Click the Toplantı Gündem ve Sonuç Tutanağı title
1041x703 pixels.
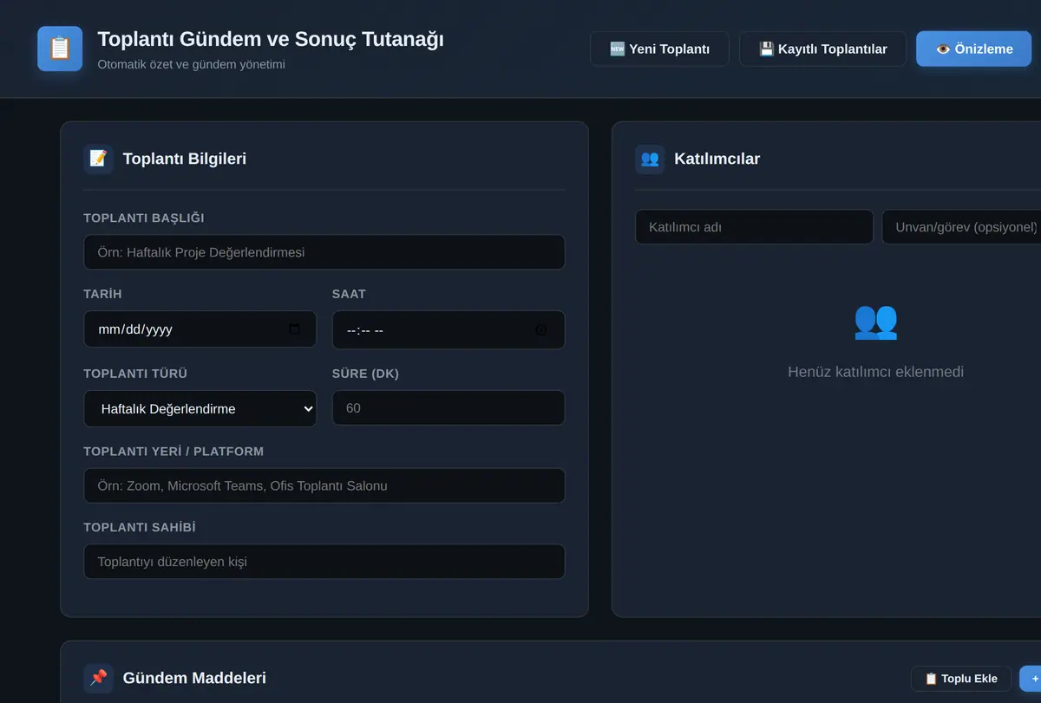[x=271, y=39]
